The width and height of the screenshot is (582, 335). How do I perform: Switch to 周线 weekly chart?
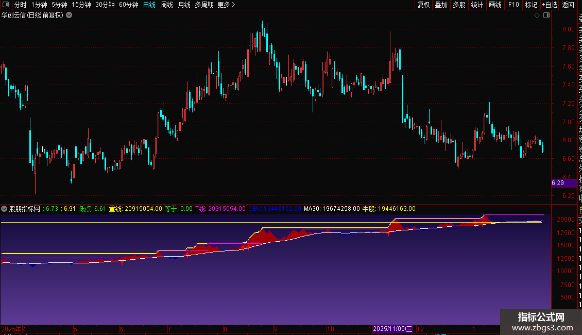(x=167, y=5)
